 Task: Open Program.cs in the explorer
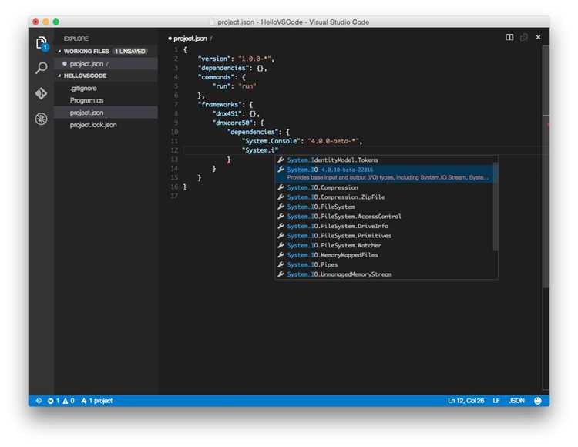coord(86,100)
